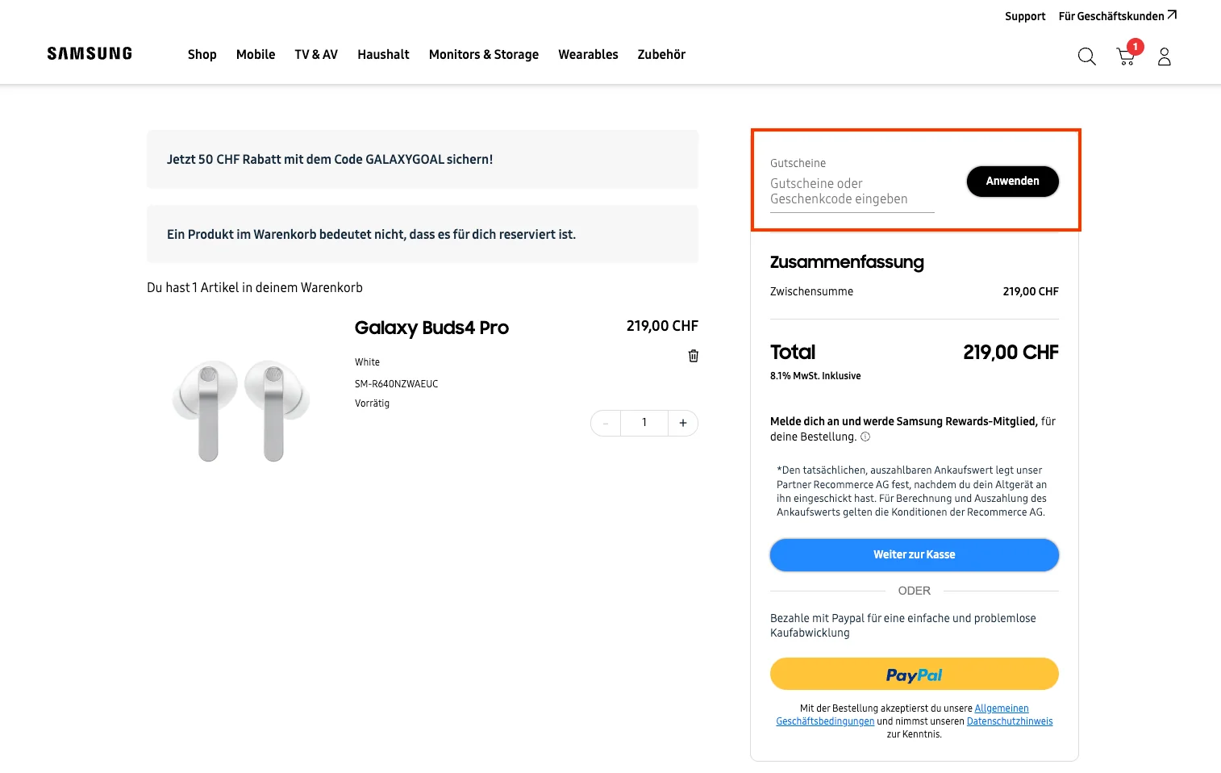1221x773 pixels.
Task: Click the GALAXYGOAL promo code banner
Action: [423, 159]
